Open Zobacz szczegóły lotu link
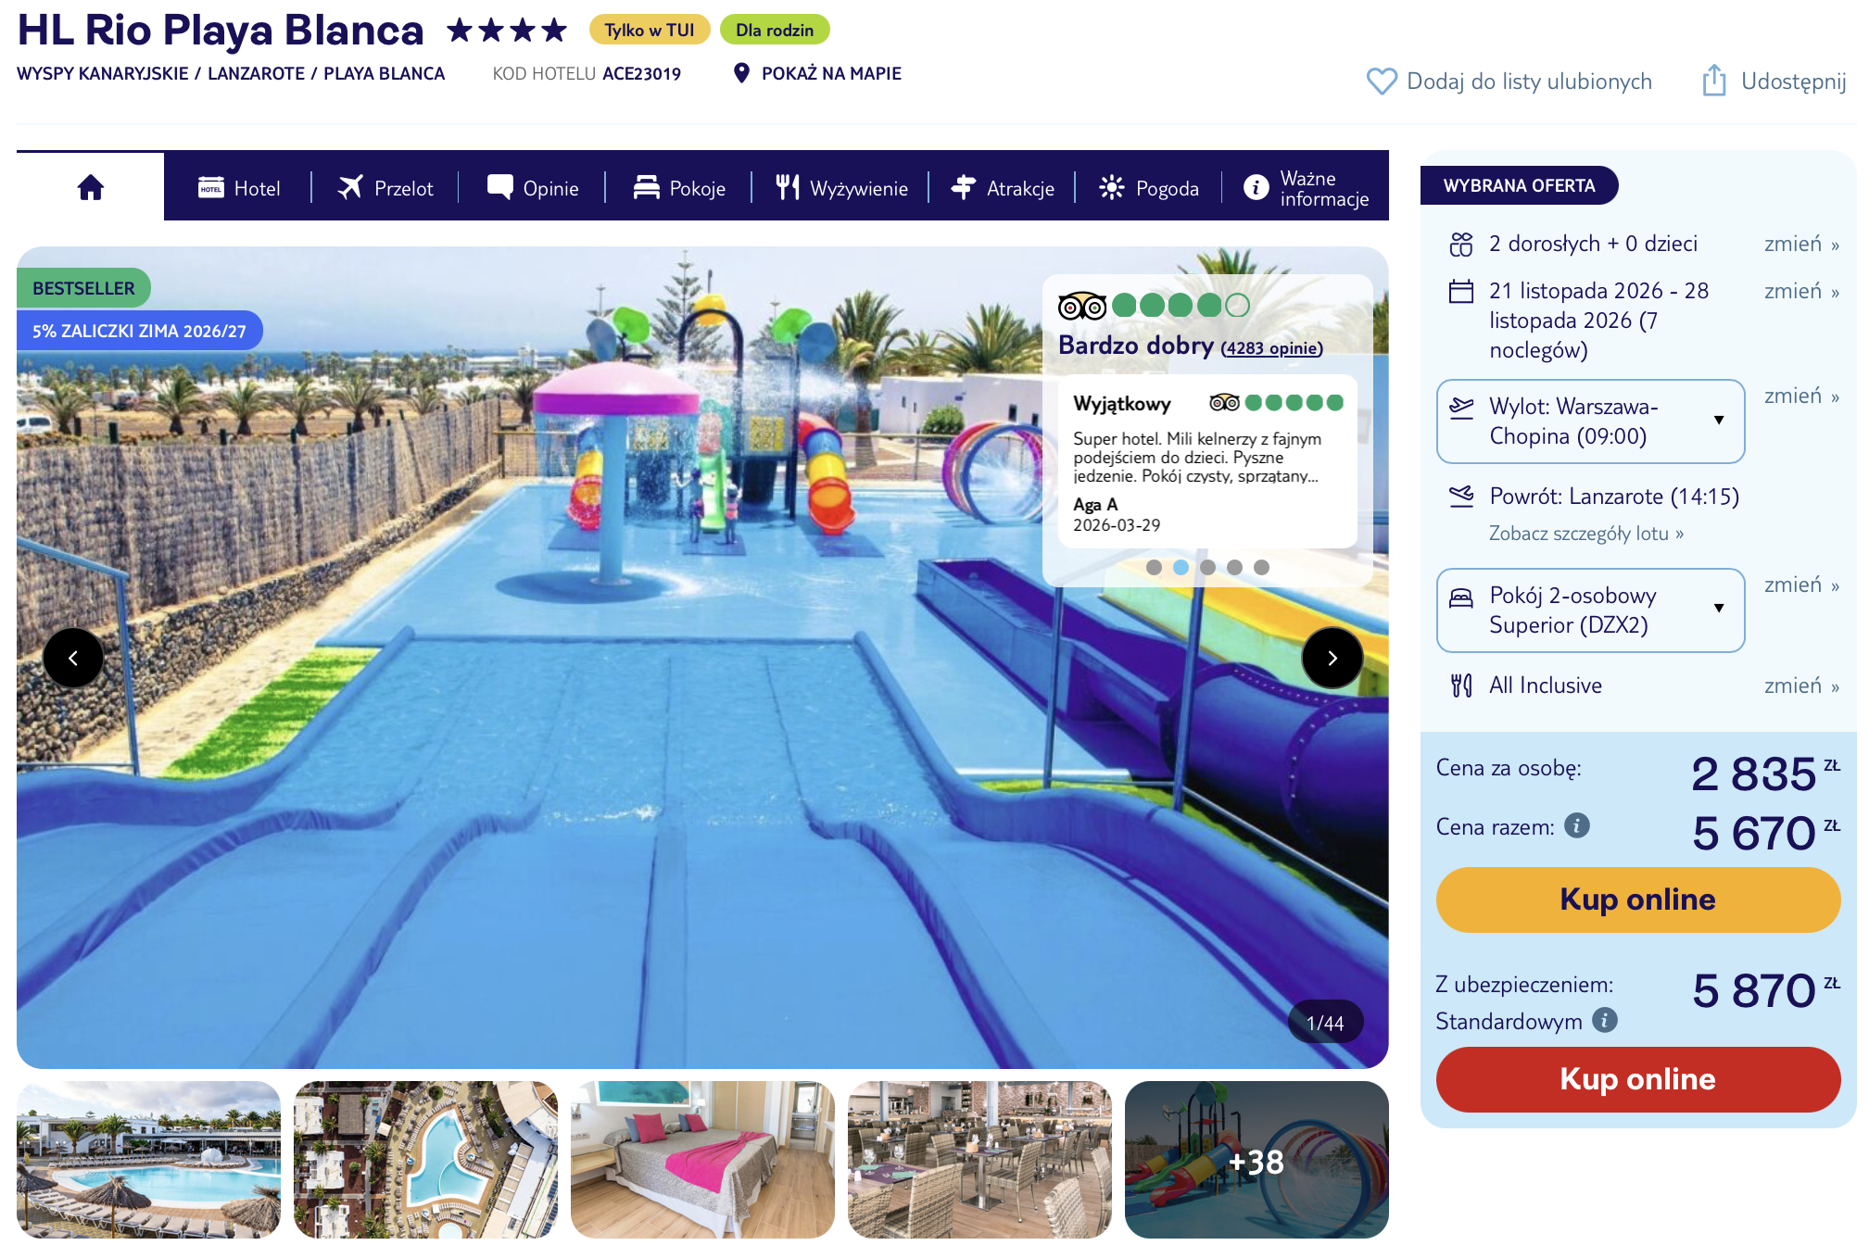 [1585, 534]
